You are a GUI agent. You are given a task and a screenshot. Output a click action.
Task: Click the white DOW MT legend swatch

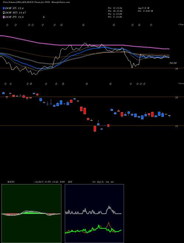pos(4,13)
